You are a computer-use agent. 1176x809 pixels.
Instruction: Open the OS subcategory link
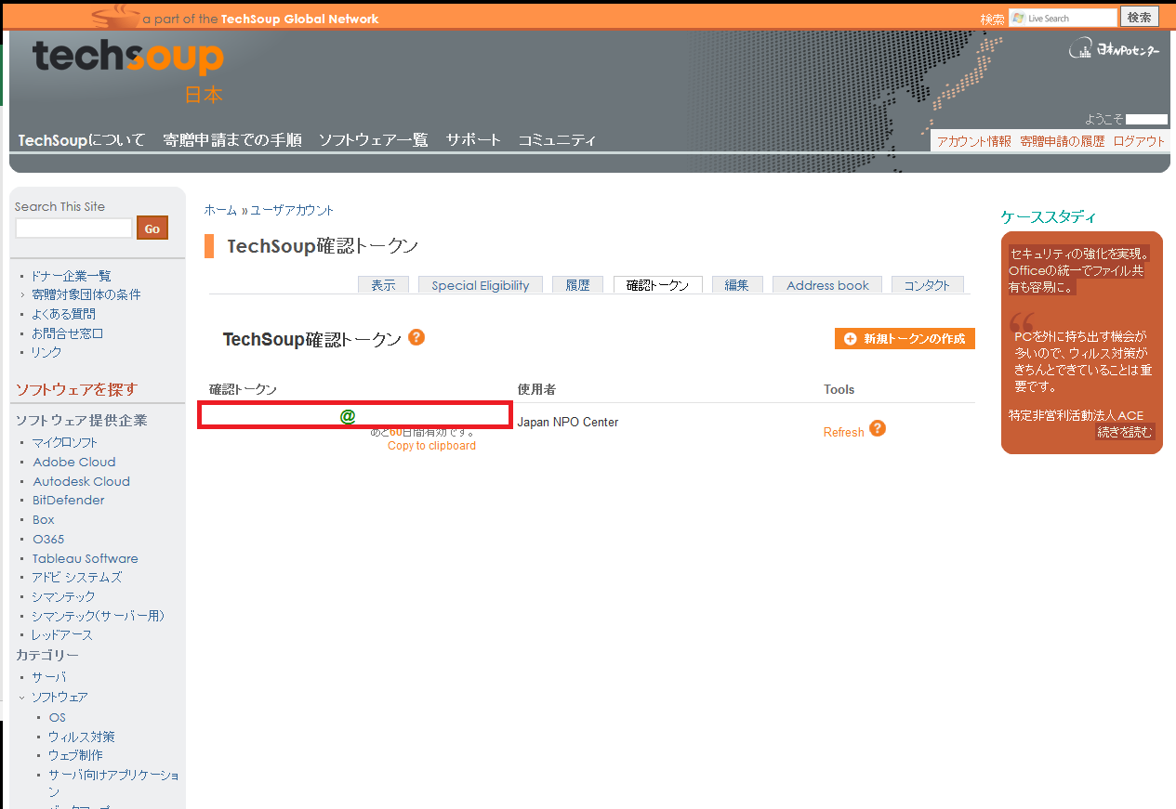pyautogui.click(x=58, y=717)
